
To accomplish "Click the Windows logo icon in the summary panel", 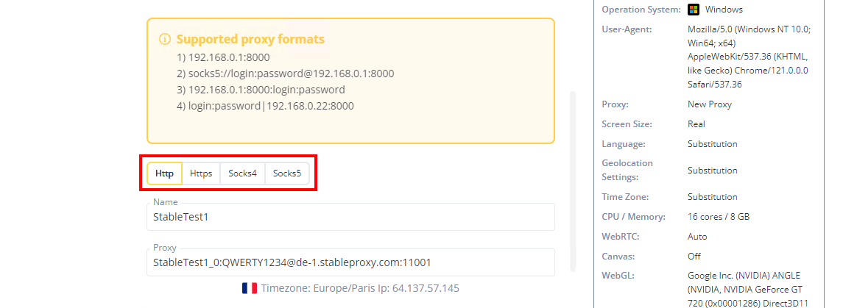I will (x=694, y=10).
